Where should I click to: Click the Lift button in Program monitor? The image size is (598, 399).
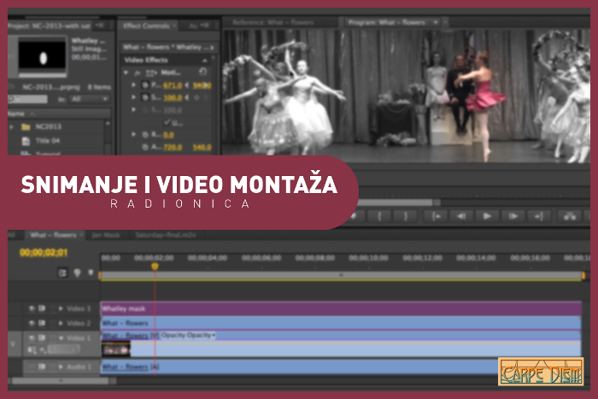(x=567, y=216)
